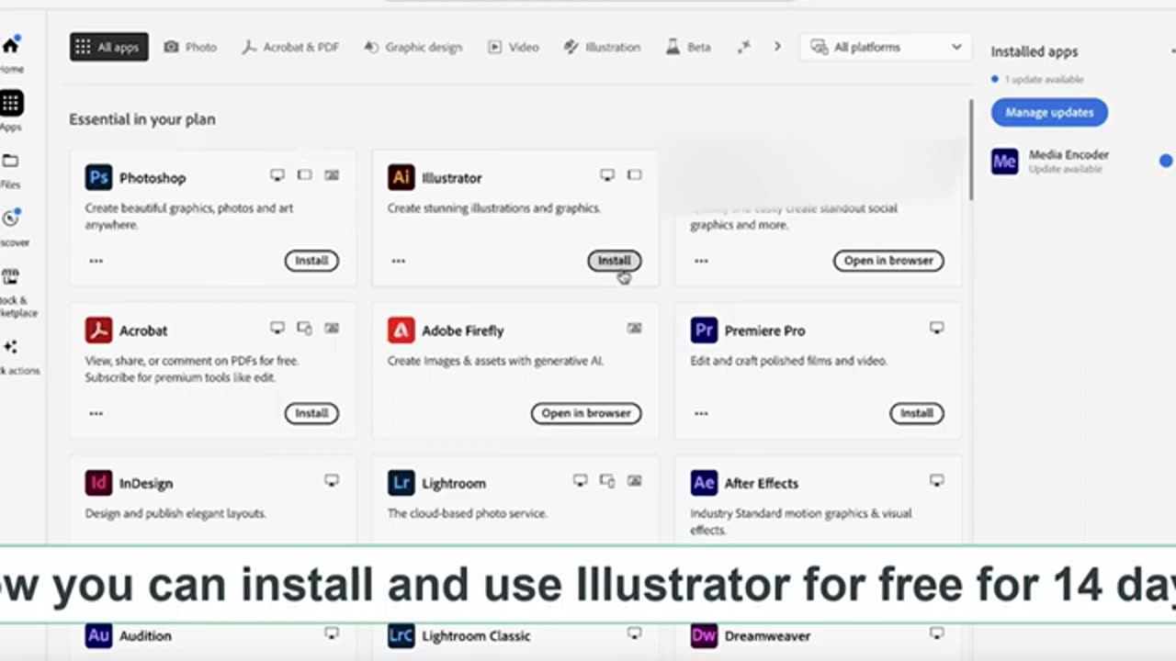Image resolution: width=1176 pixels, height=661 pixels.
Task: Expand more category tabs with chevron
Action: (777, 47)
